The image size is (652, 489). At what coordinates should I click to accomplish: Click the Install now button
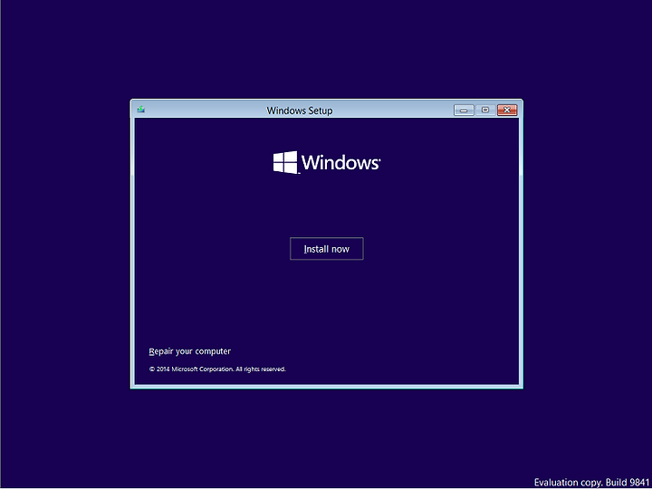326,249
